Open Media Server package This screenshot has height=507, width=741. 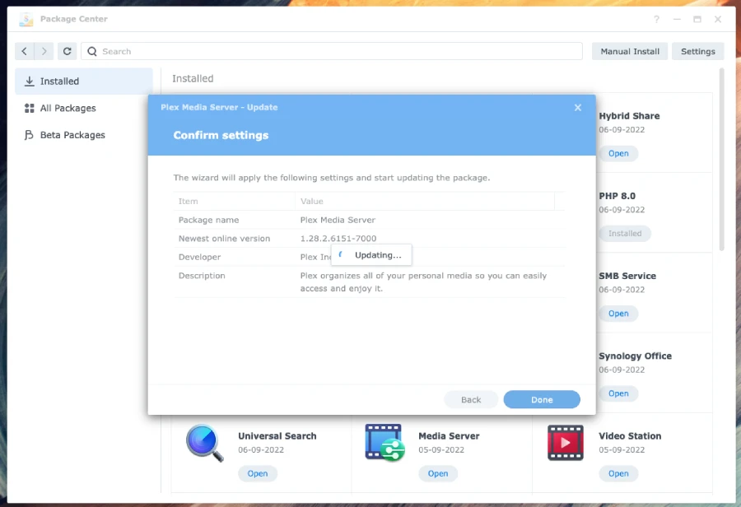click(438, 473)
